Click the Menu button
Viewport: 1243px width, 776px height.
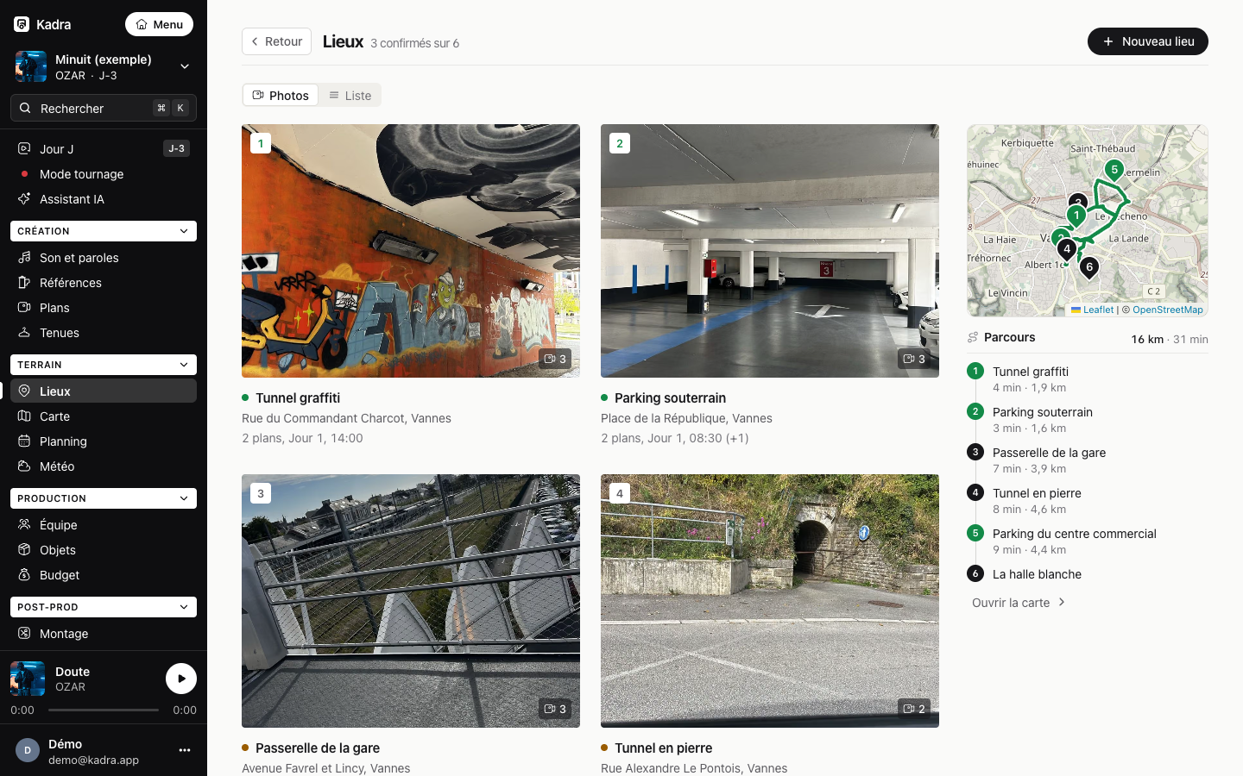pyautogui.click(x=159, y=24)
